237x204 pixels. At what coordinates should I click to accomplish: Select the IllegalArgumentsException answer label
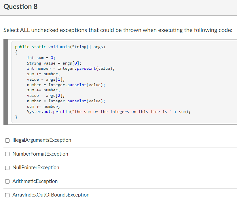pos(42,140)
